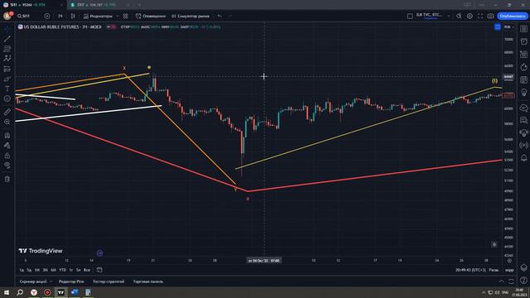
Task: Select the 5д time range
Action: pos(30,270)
